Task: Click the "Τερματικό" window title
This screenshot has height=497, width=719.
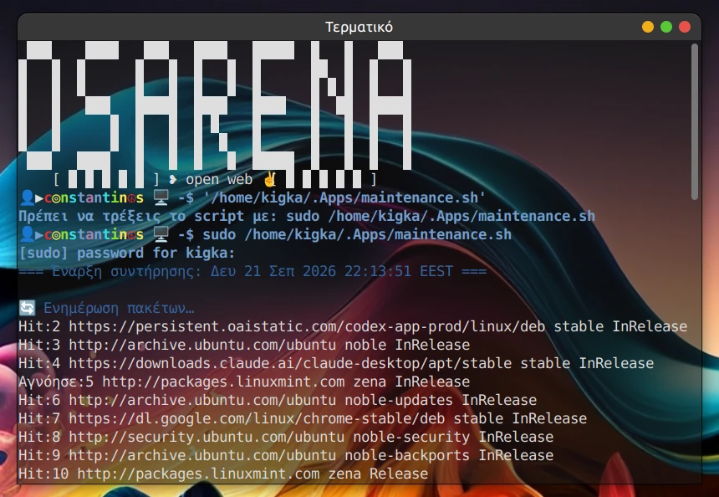Action: (359, 27)
